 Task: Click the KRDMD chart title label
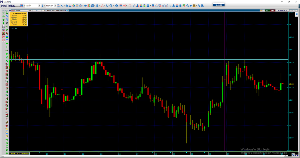[17, 10]
